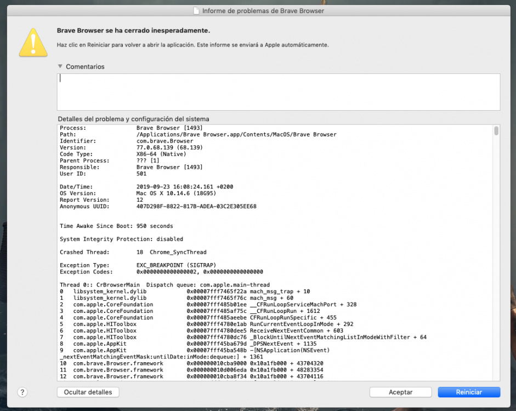This screenshot has height=411, width=516.
Task: Hide the report via Ocultar detalles
Action: point(88,392)
